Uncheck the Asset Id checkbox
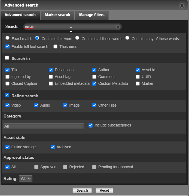 [138, 70]
